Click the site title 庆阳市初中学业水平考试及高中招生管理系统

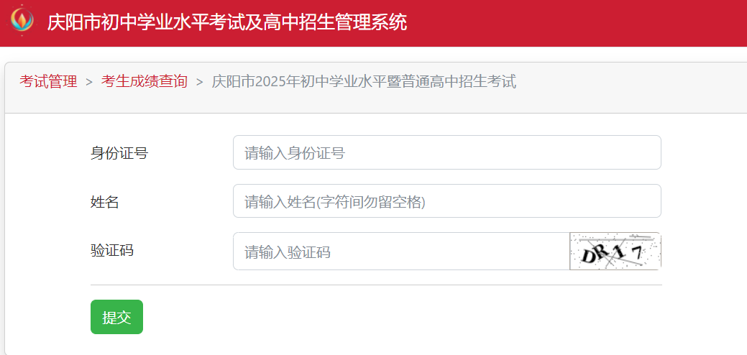tap(226, 22)
